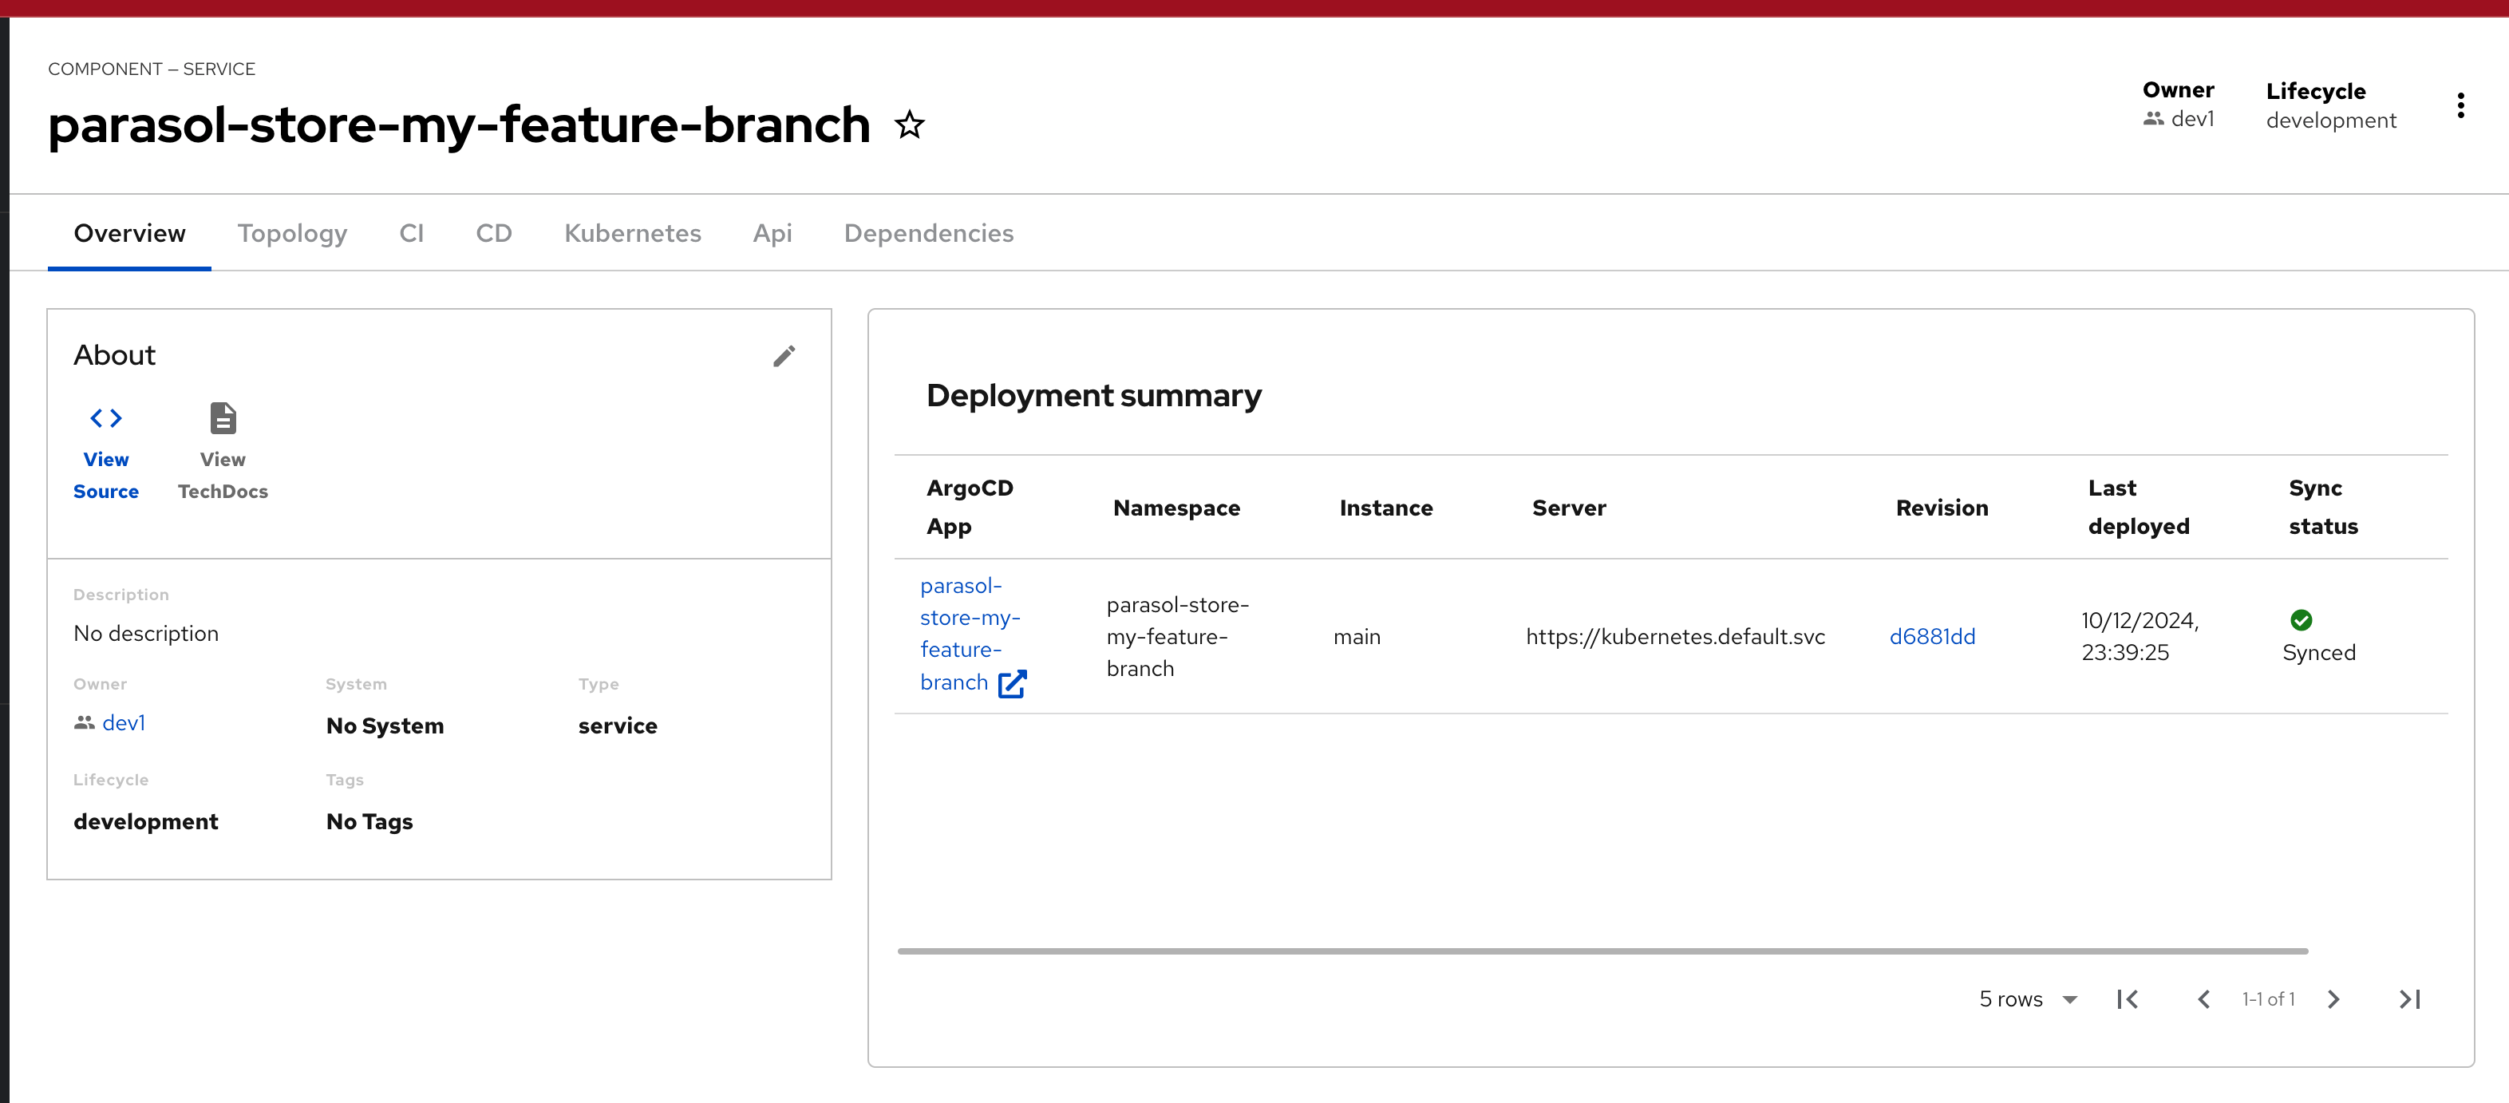2509x1103 pixels.
Task: Click the parasol-store-my-feature-branch namespace cell
Action: 1178,636
